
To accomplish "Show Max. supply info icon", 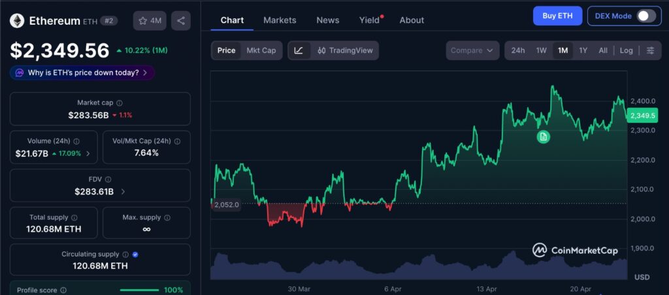I will pos(167,217).
